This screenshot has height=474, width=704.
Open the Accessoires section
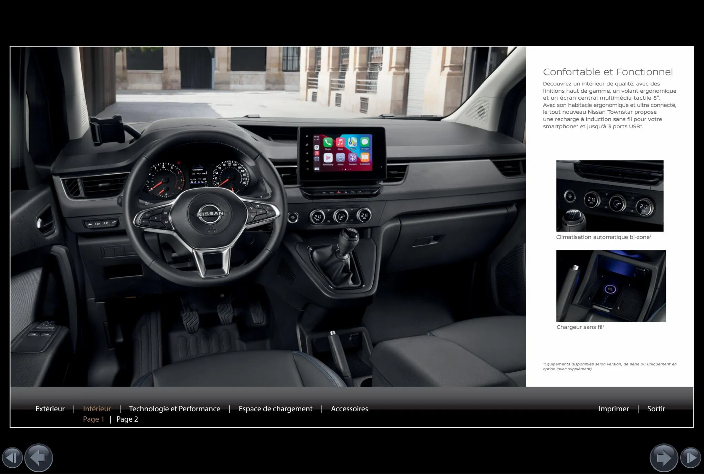coord(350,409)
